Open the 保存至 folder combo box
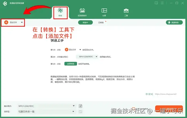 click(47, 112)
